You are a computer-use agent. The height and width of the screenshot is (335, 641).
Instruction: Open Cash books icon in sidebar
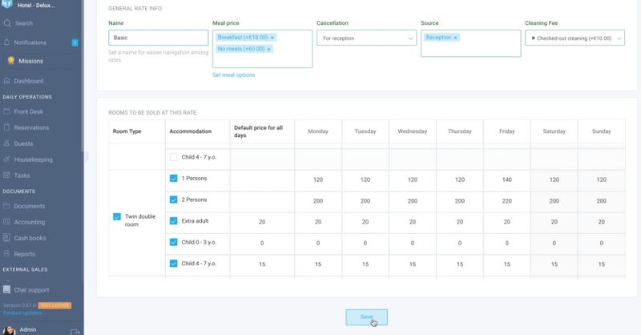[x=8, y=238]
